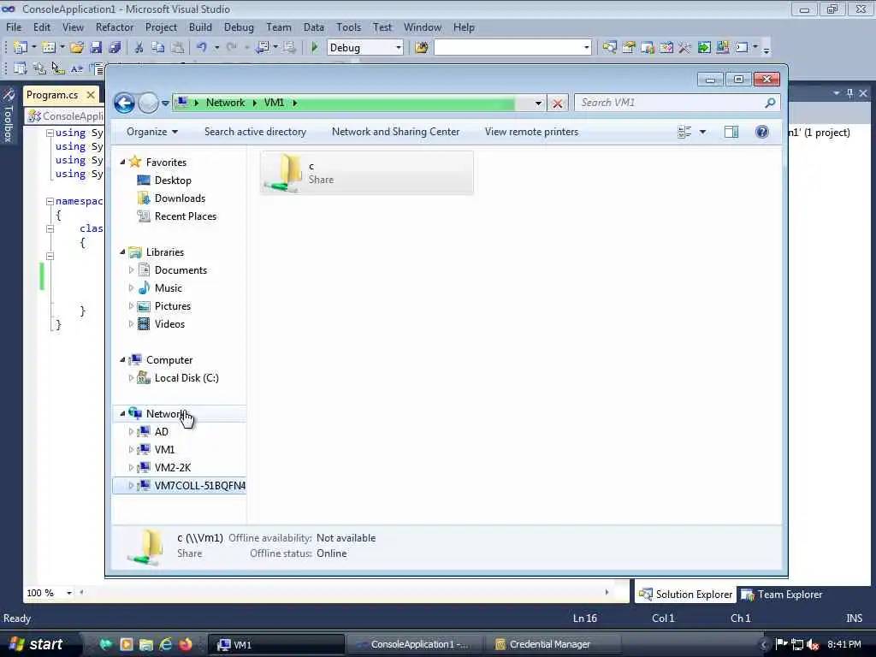Click the red X stop-loading button in address bar
The width and height of the screenshot is (876, 657).
pyautogui.click(x=557, y=104)
